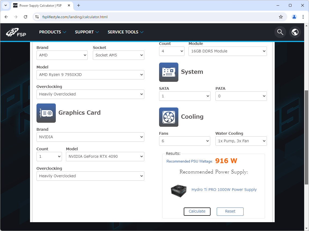309x231 pixels.
Task: Open the PRODUCTS menu
Action: [x=53, y=32]
